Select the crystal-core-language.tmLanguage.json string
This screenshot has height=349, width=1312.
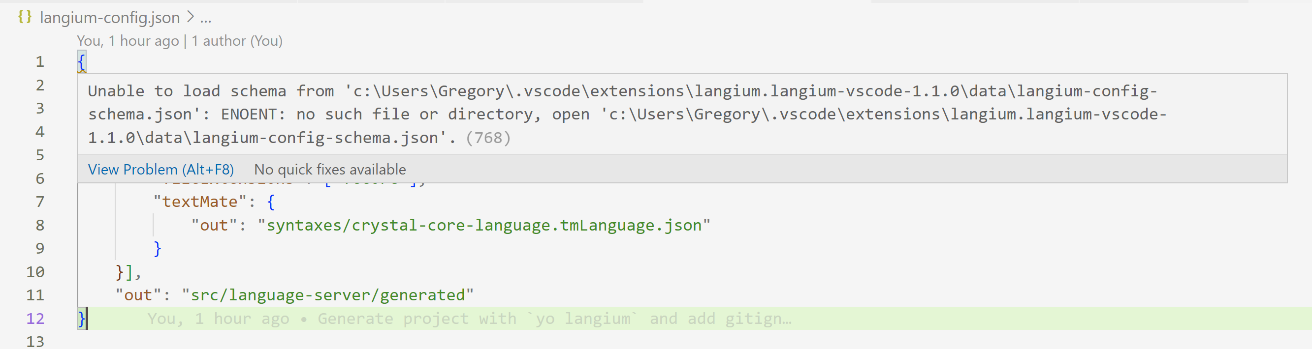[484, 225]
